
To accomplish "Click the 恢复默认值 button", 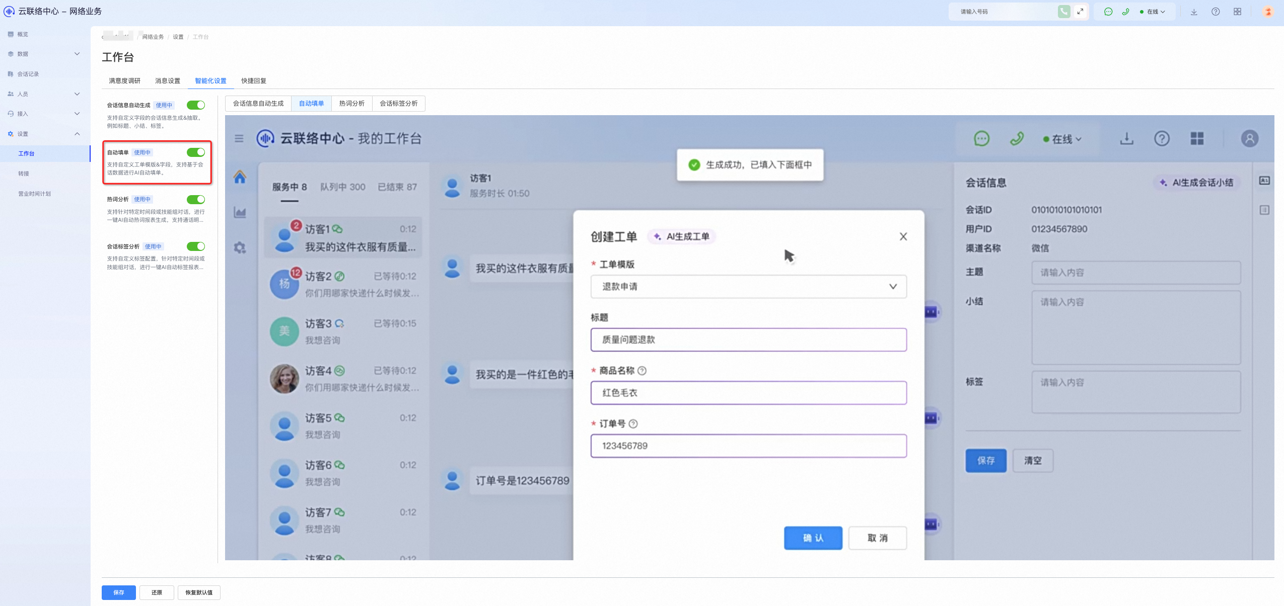I will click(x=199, y=592).
